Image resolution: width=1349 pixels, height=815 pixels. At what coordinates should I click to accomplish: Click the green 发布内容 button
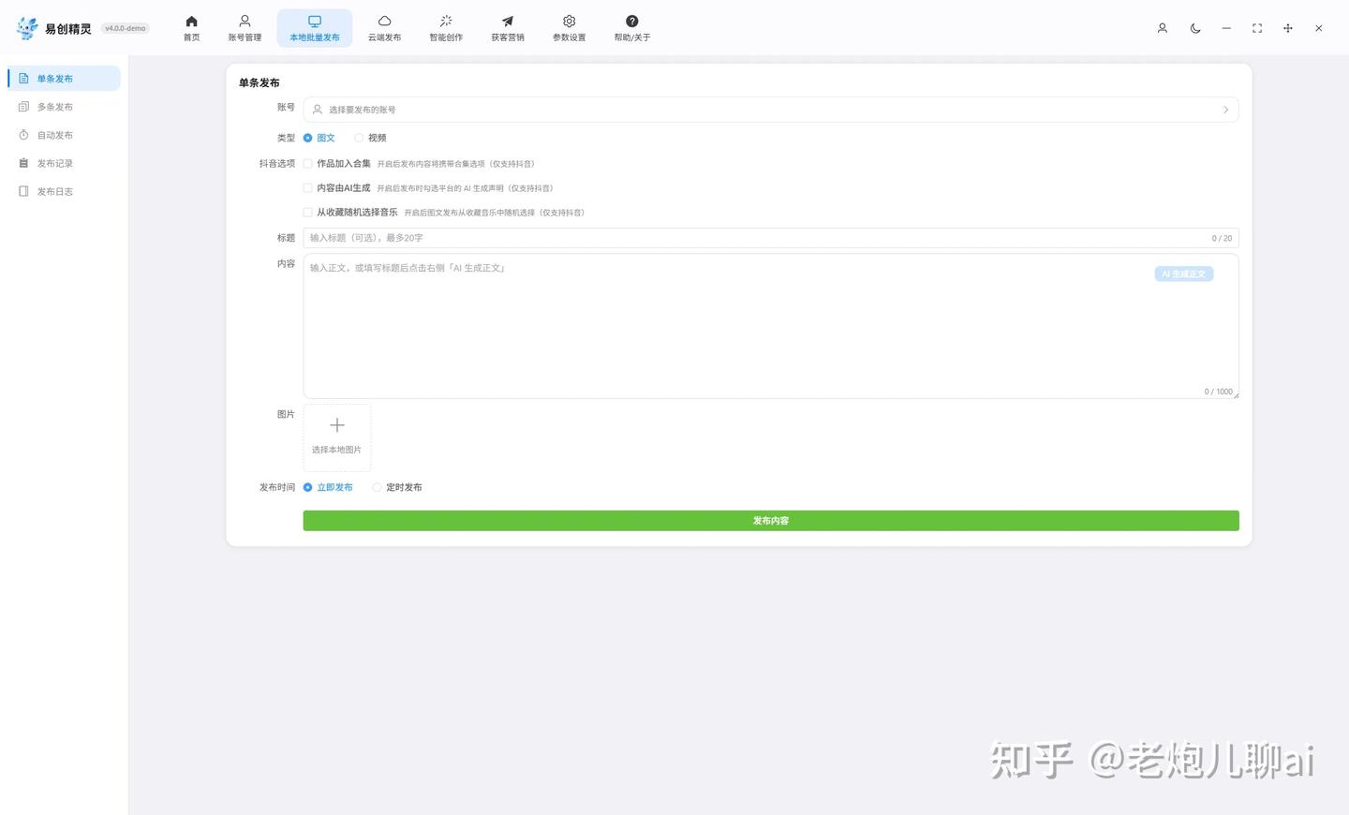(770, 521)
